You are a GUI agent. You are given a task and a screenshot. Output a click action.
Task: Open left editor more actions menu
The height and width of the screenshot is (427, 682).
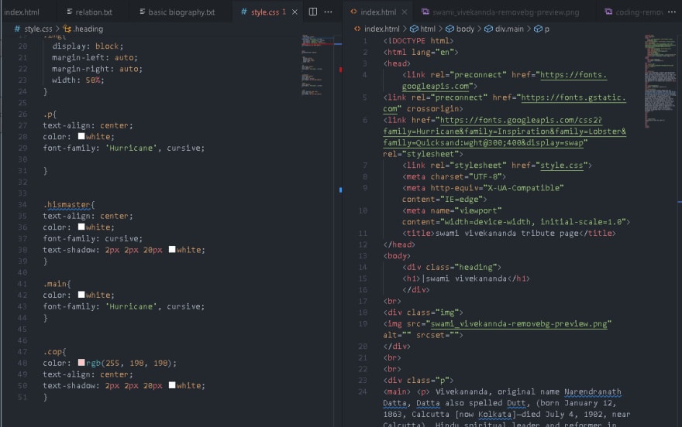point(329,12)
